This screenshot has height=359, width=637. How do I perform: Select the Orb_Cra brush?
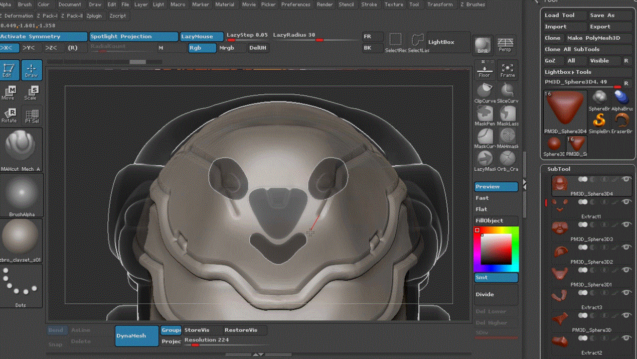508,161
